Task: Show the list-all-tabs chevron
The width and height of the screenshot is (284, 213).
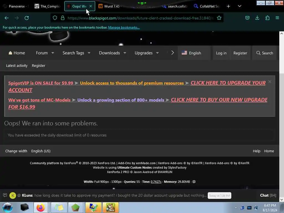Action: [x=239, y=6]
